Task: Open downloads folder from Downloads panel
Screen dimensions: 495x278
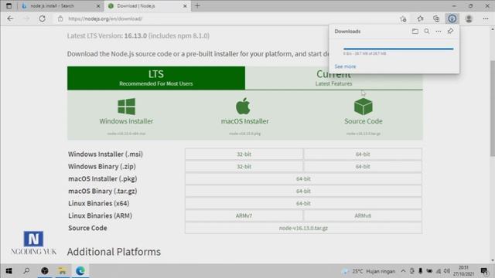Action: click(415, 31)
